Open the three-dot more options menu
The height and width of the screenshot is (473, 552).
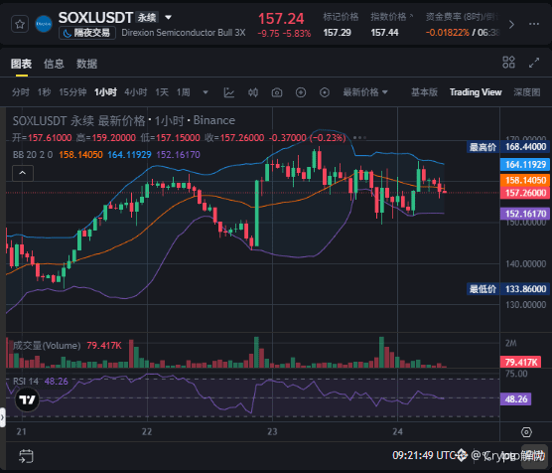(534, 24)
